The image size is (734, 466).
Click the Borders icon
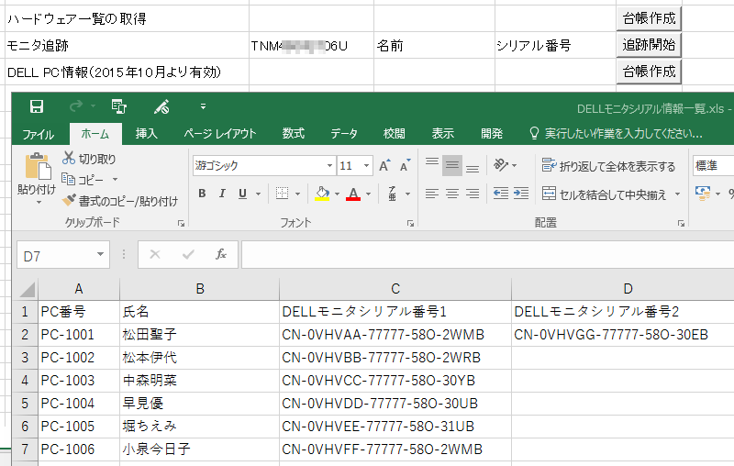(x=282, y=194)
